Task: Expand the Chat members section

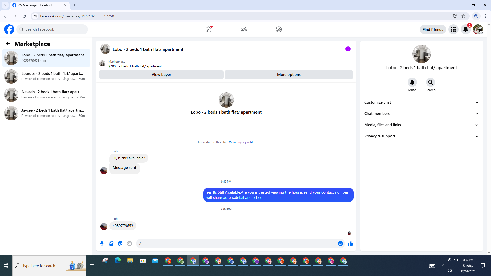Action: (421, 114)
